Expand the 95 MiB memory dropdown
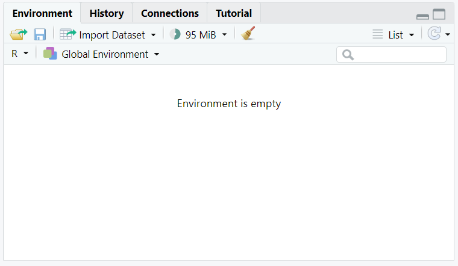The height and width of the screenshot is (266, 458). tap(224, 35)
